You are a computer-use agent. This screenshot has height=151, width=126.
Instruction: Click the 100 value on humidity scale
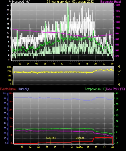point(4,93)
